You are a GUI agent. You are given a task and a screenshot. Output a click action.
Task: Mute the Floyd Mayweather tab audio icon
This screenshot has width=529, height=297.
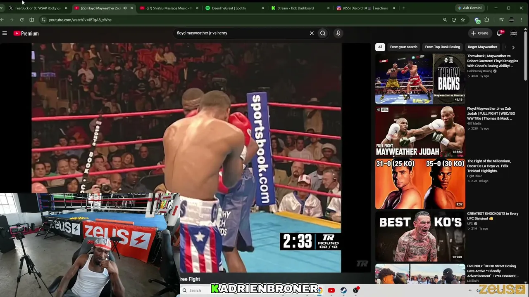click(x=125, y=8)
